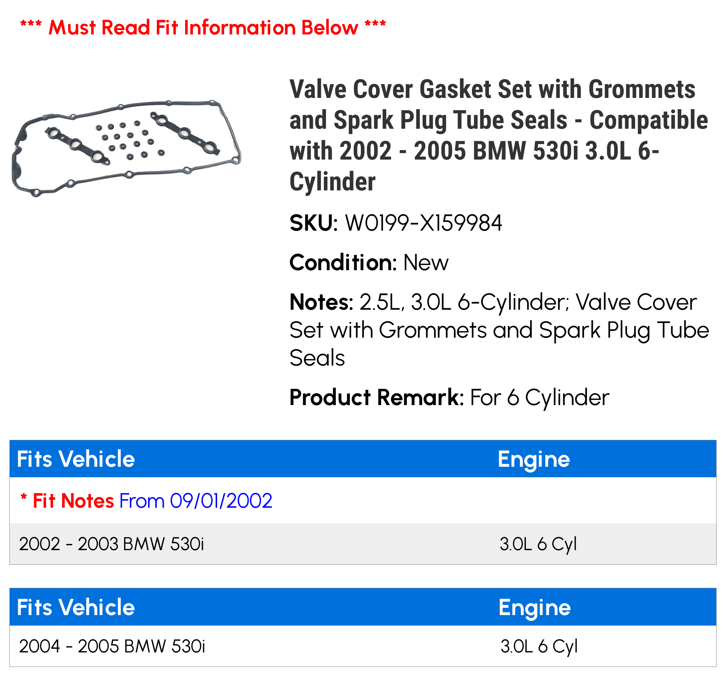726x676 pixels.
Task: Click the first Fits Vehicle column header
Action: pyautogui.click(x=76, y=458)
